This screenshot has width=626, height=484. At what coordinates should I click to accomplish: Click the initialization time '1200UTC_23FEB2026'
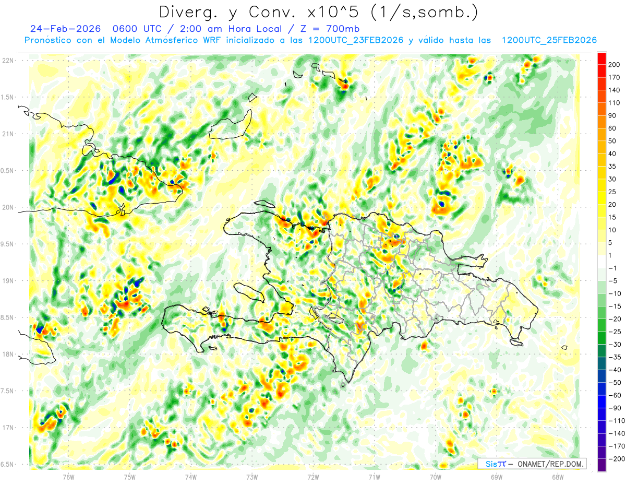pyautogui.click(x=356, y=40)
